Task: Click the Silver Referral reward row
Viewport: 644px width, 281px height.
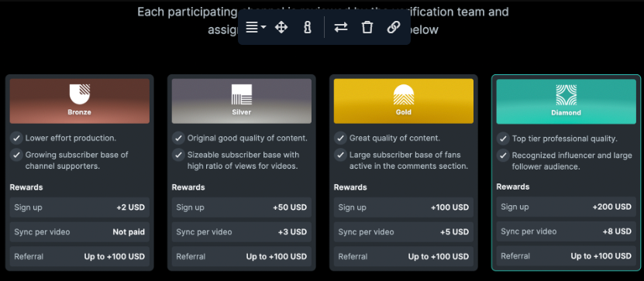Action: click(242, 256)
